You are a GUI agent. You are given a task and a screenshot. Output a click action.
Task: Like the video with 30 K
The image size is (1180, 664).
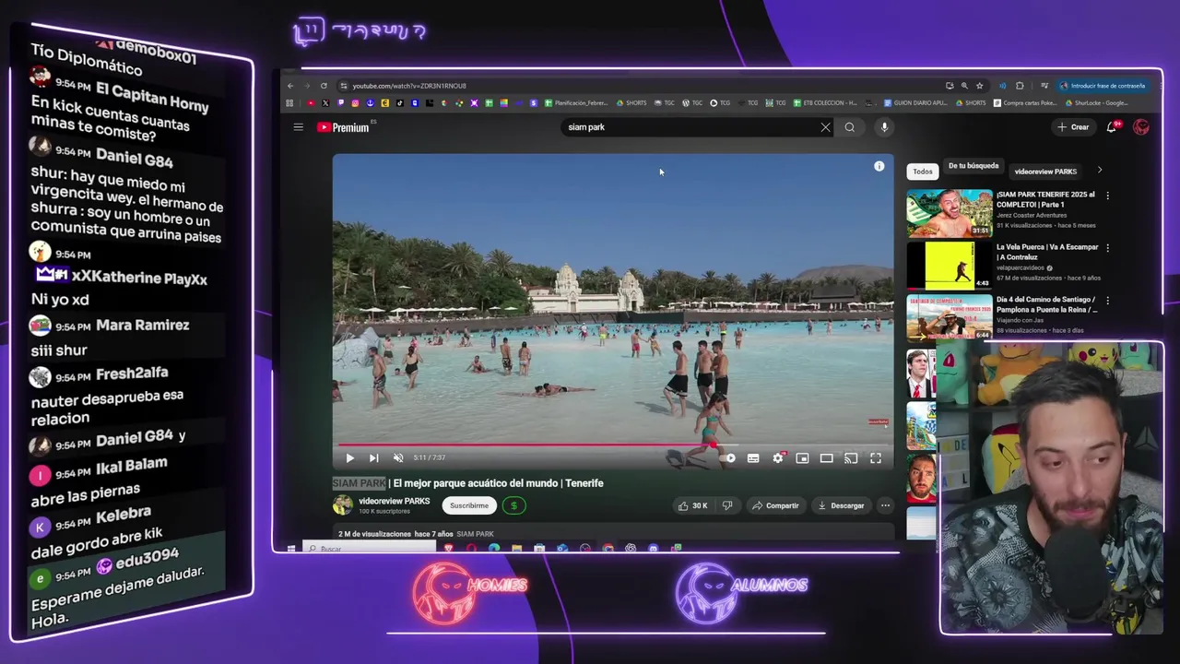[x=692, y=505]
